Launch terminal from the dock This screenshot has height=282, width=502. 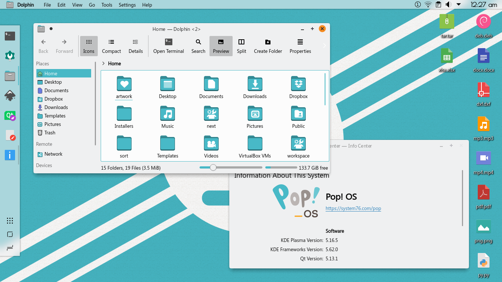tap(10, 36)
